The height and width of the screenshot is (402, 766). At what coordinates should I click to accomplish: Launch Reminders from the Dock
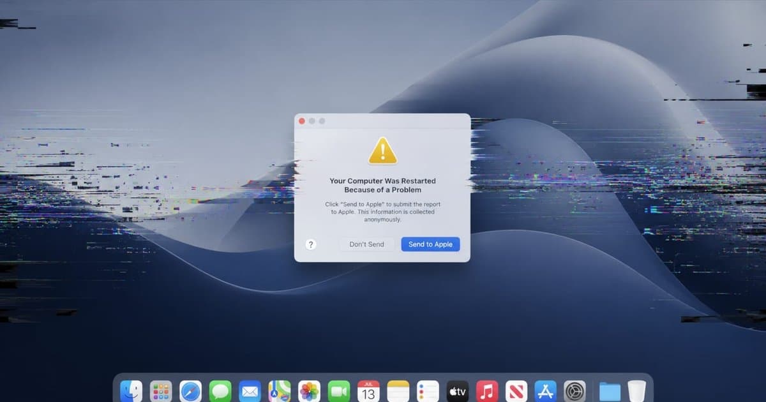point(428,391)
